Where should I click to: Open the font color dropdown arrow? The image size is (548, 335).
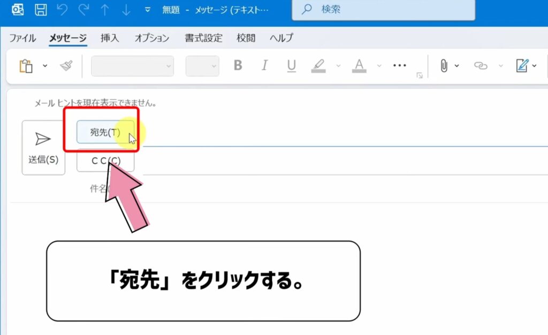pos(379,67)
